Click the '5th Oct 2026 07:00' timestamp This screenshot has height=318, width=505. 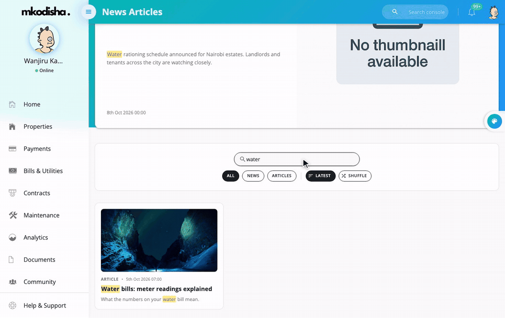[144, 279]
